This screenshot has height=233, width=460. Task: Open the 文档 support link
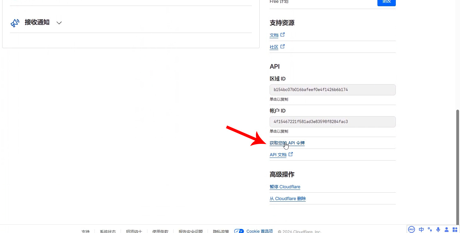point(274,35)
